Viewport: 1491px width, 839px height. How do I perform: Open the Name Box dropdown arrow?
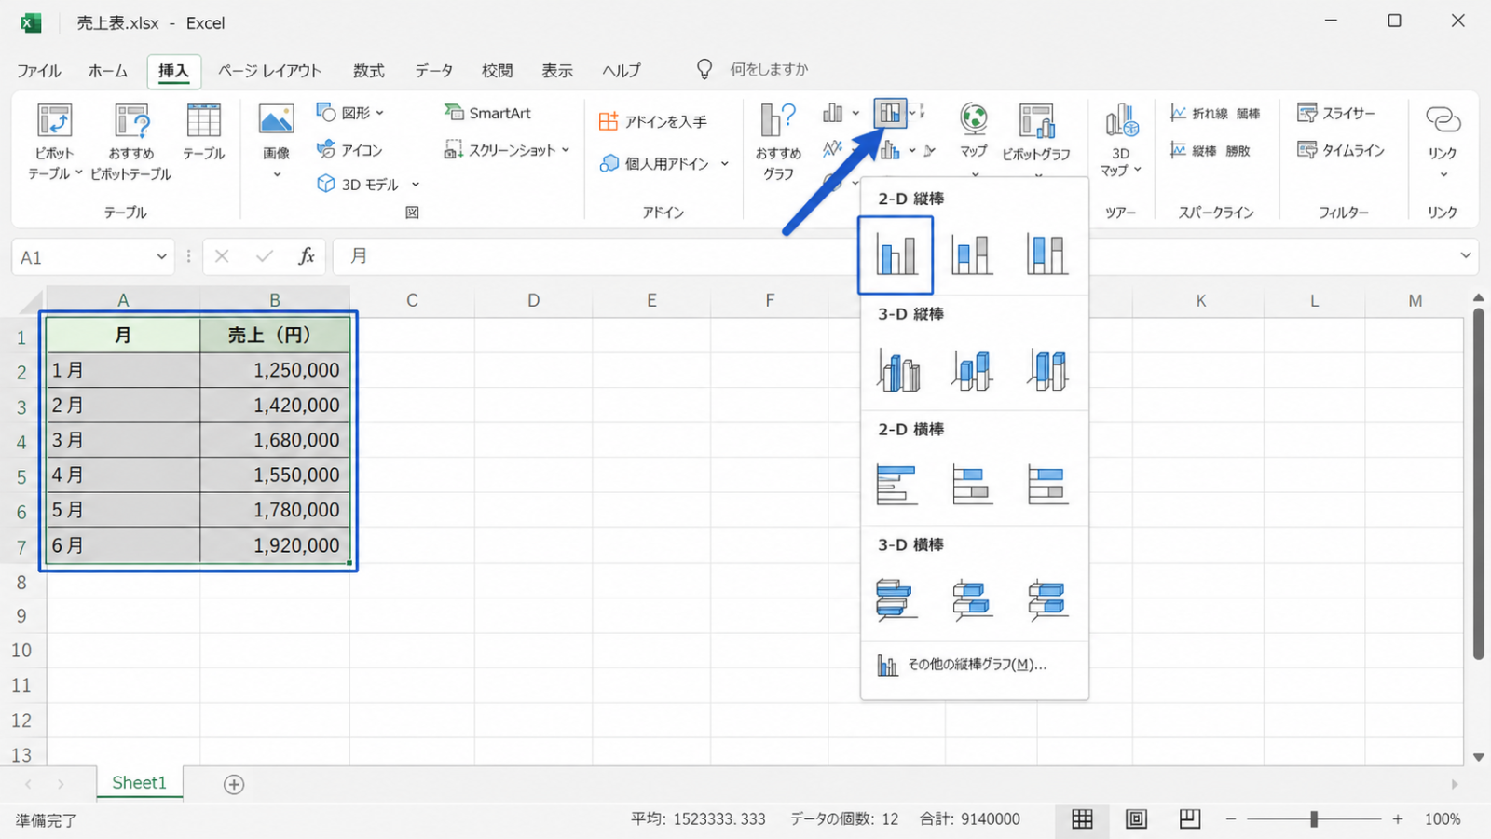pos(161,256)
